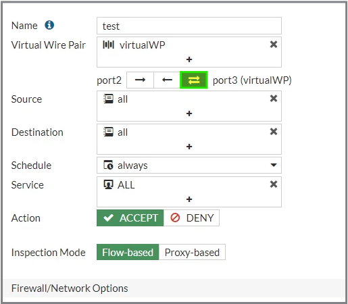Viewport: 348px width, 304px height.
Task: Open the Schedule dropdown showing always
Action: tap(189, 166)
